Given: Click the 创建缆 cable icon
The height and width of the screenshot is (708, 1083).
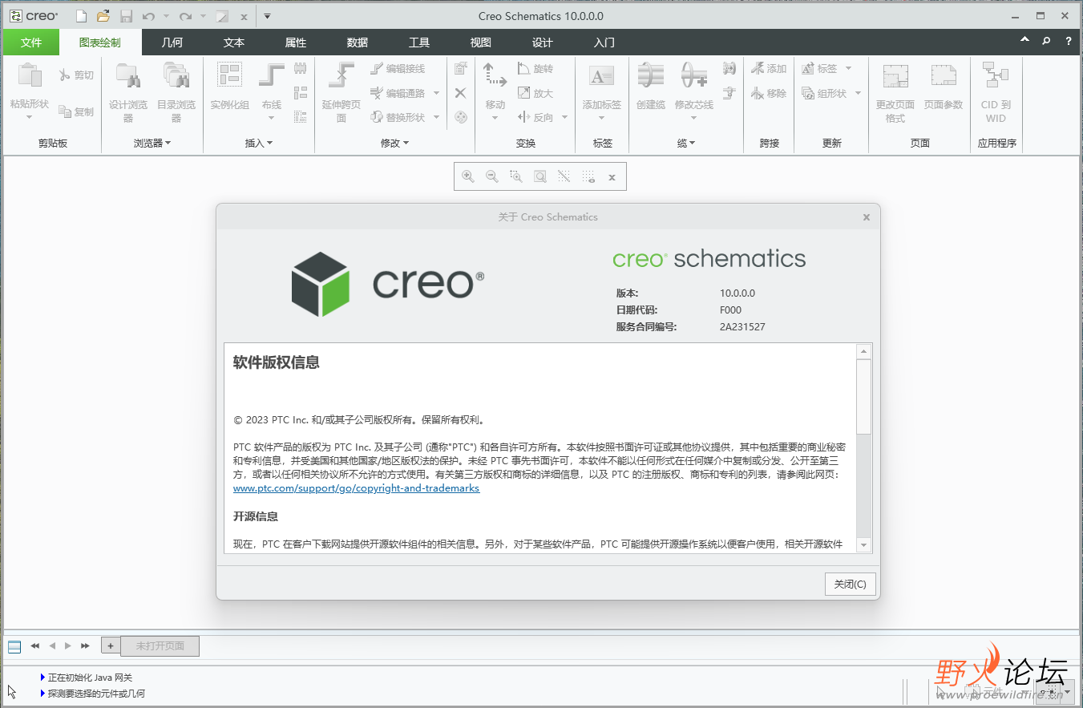Looking at the screenshot, I should point(651,75).
